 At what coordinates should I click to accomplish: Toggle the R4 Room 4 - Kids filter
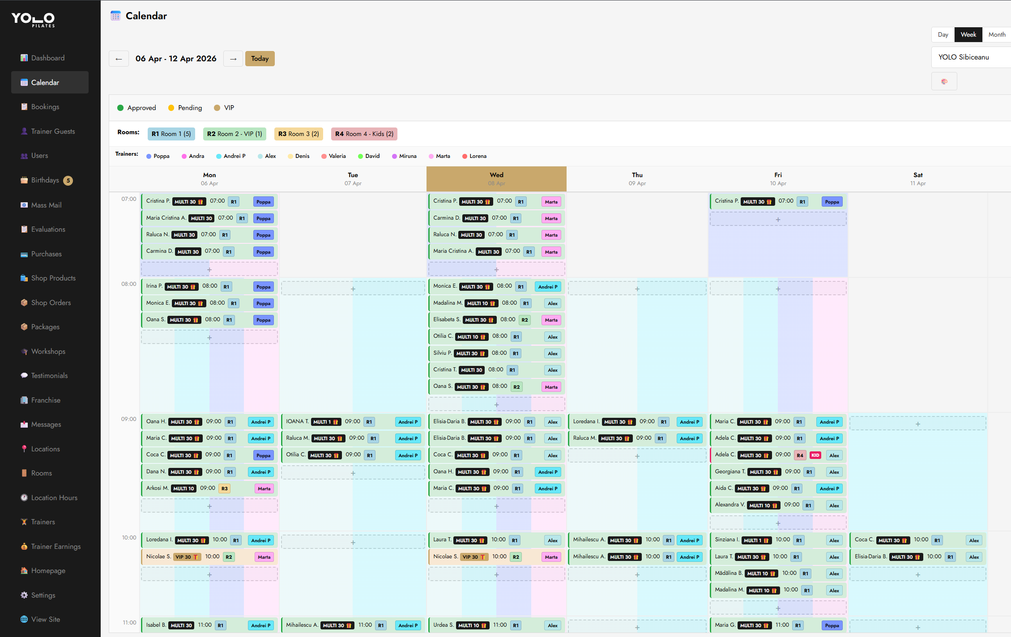[364, 134]
